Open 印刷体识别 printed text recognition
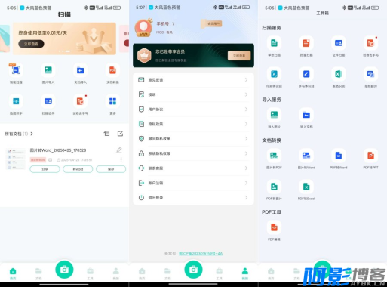Viewport: 387px width, 287px height. [x=274, y=74]
